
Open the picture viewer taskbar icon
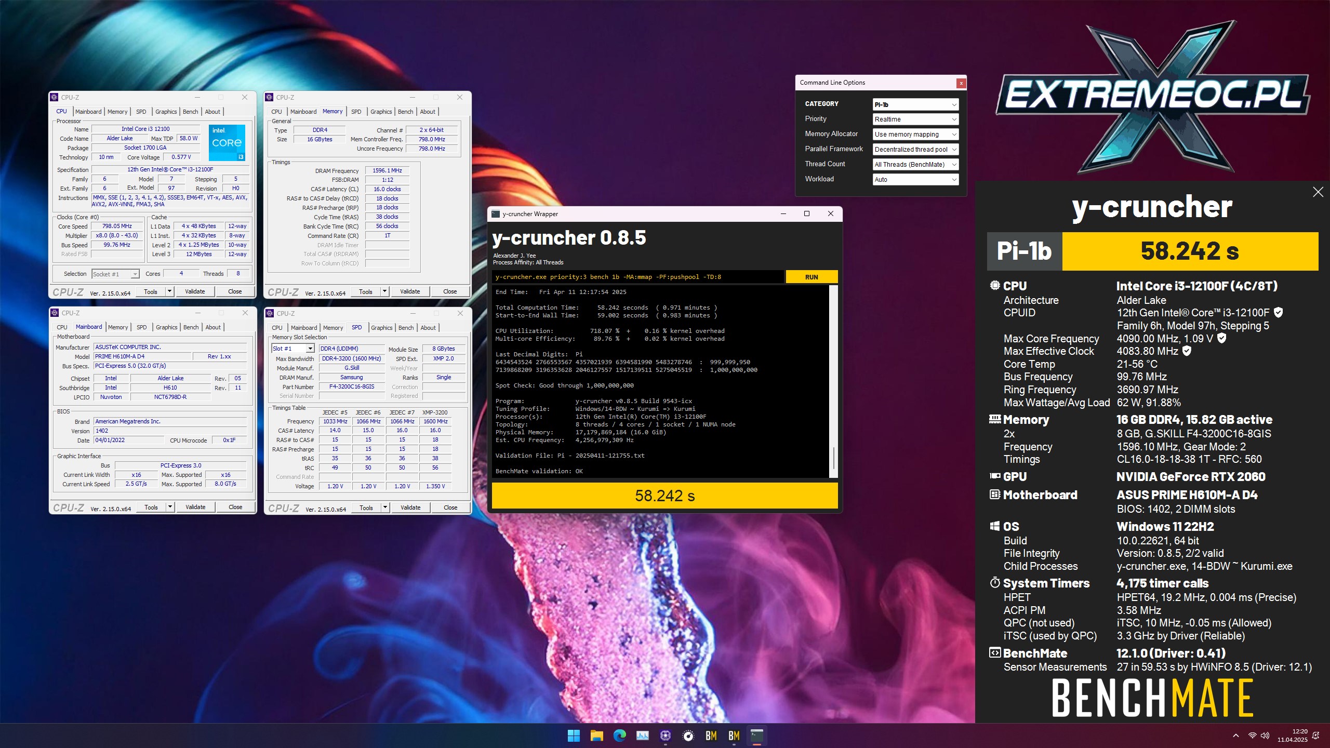point(642,736)
